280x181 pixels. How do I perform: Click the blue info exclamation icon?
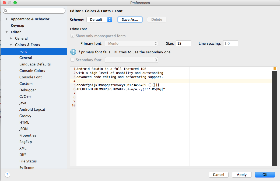73,52
